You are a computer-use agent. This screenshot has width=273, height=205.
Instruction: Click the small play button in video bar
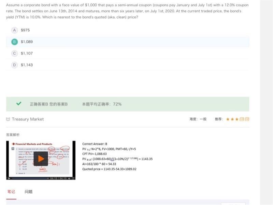[9, 178]
